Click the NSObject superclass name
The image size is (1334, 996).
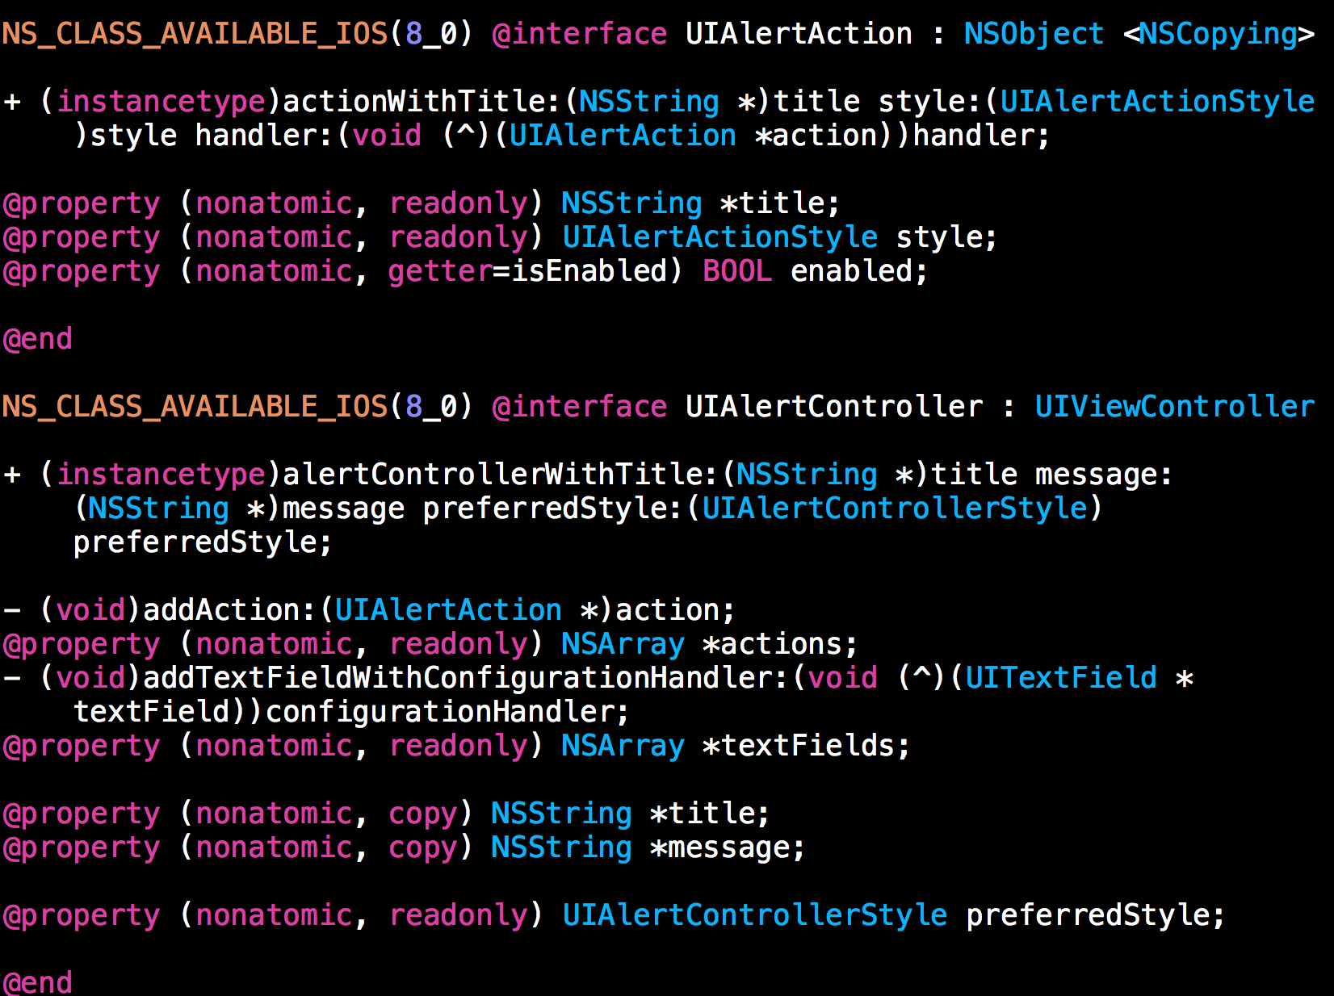click(x=1034, y=34)
